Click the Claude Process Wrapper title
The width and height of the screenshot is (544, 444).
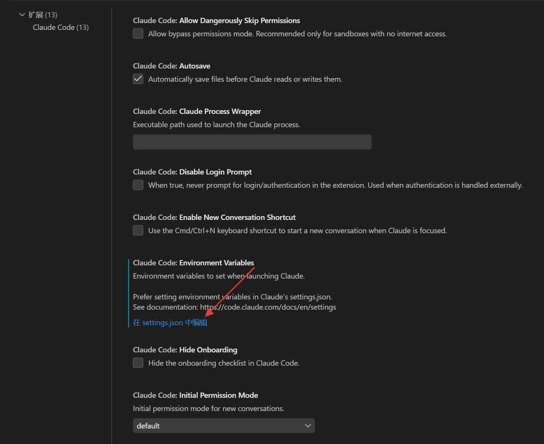[197, 111]
